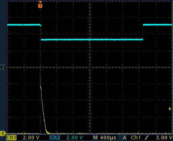Click the 400µs timebase value
173x141 pixels.
108,138
